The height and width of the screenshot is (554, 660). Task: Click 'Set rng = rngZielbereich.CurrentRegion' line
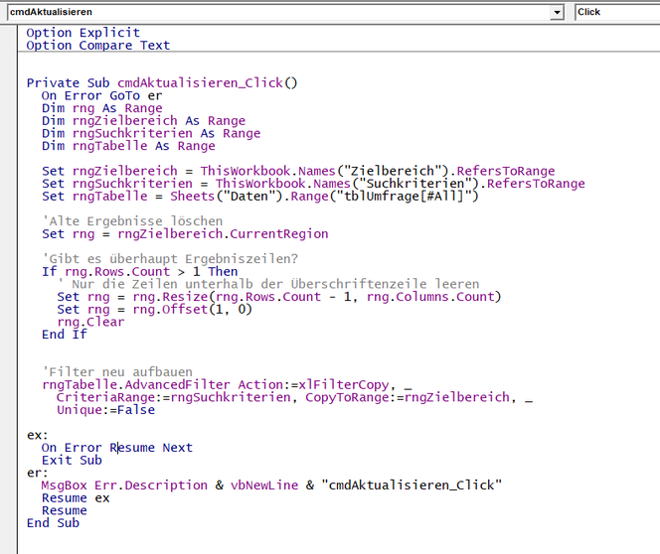[x=185, y=233]
